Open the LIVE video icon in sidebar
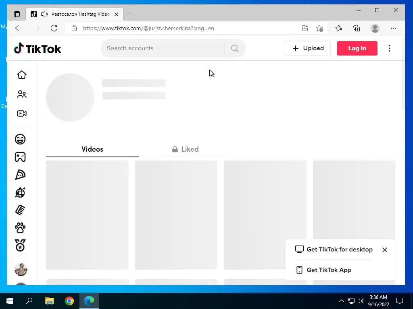The height and width of the screenshot is (309, 413). pyautogui.click(x=22, y=113)
